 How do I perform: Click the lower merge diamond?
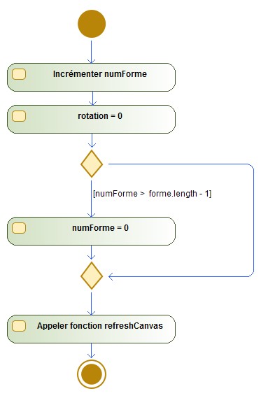92,276
